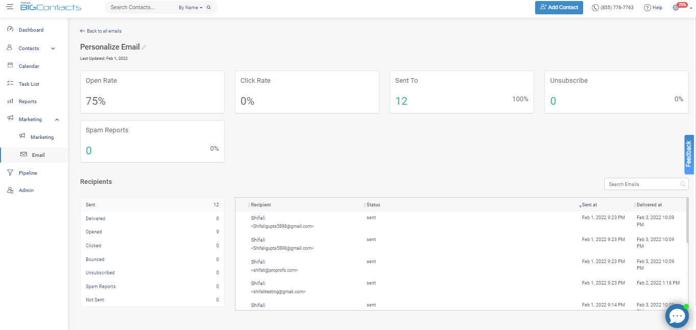Filter recipients by Spam Reports

pyautogui.click(x=152, y=287)
